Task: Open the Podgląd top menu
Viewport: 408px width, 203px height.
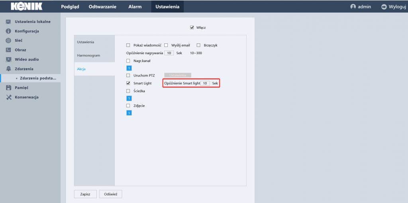Action: 70,7
